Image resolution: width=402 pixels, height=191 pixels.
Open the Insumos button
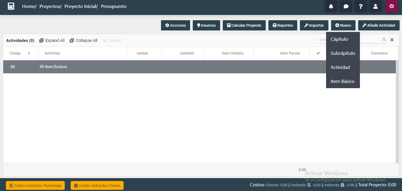point(206,25)
